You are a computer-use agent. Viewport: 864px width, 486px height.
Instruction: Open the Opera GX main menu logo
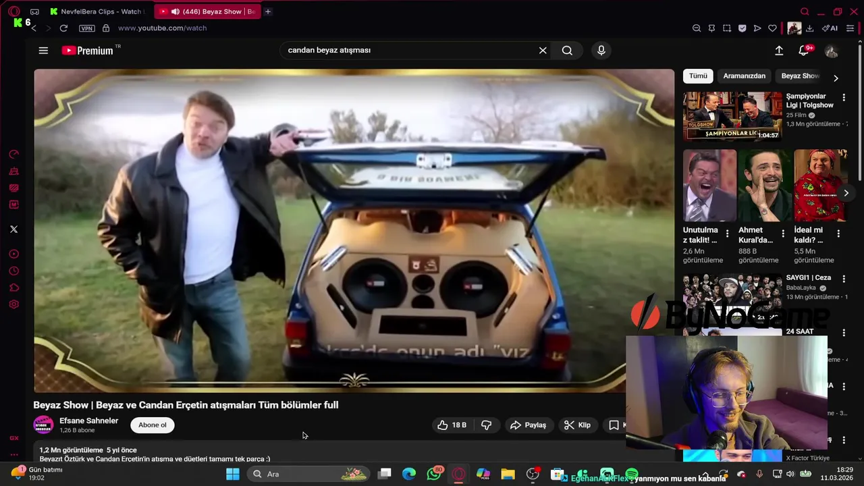pyautogui.click(x=13, y=11)
